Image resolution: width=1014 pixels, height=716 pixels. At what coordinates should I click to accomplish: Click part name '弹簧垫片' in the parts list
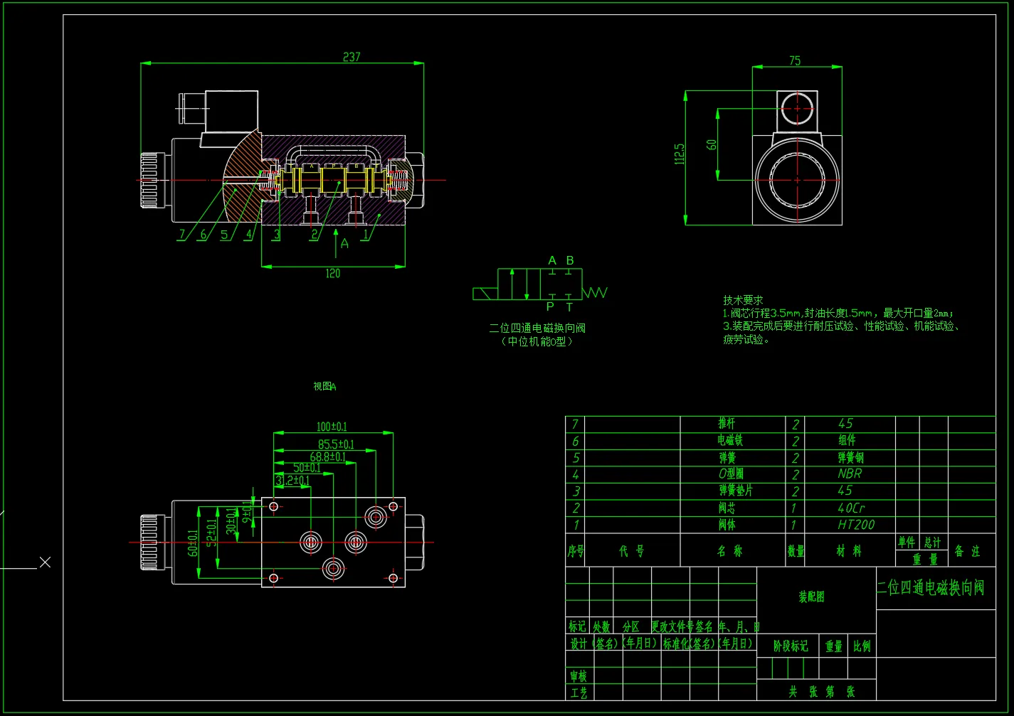[735, 491]
